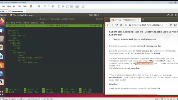Open the terminal Terminal menu
178x100 pixels.
coord(34,23)
